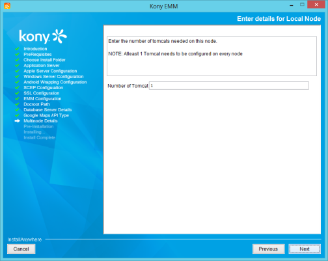Select the EMM Configuration step
Screen dimensions: 328x261
coord(42,99)
